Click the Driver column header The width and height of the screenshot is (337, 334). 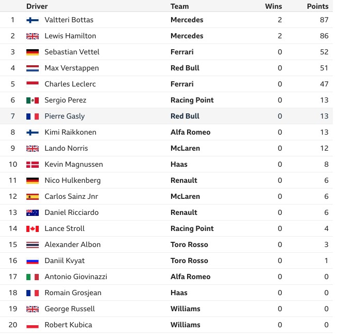37,6
